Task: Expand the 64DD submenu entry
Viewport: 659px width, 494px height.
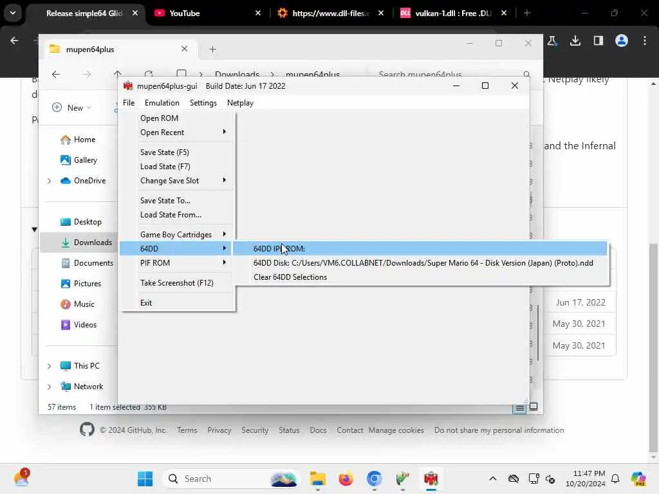Action: [177, 249]
